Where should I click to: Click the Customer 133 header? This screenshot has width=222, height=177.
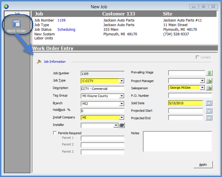click(119, 14)
